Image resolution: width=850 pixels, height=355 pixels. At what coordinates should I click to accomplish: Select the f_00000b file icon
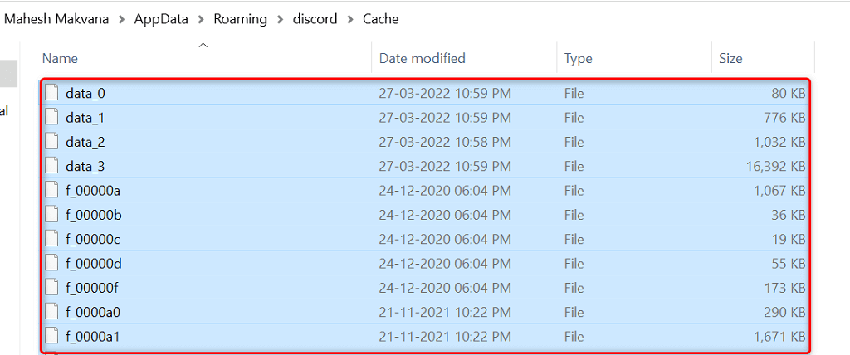click(x=52, y=215)
